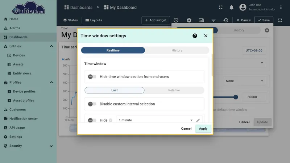Switch to the Realtime tab in dialog

coord(113,50)
